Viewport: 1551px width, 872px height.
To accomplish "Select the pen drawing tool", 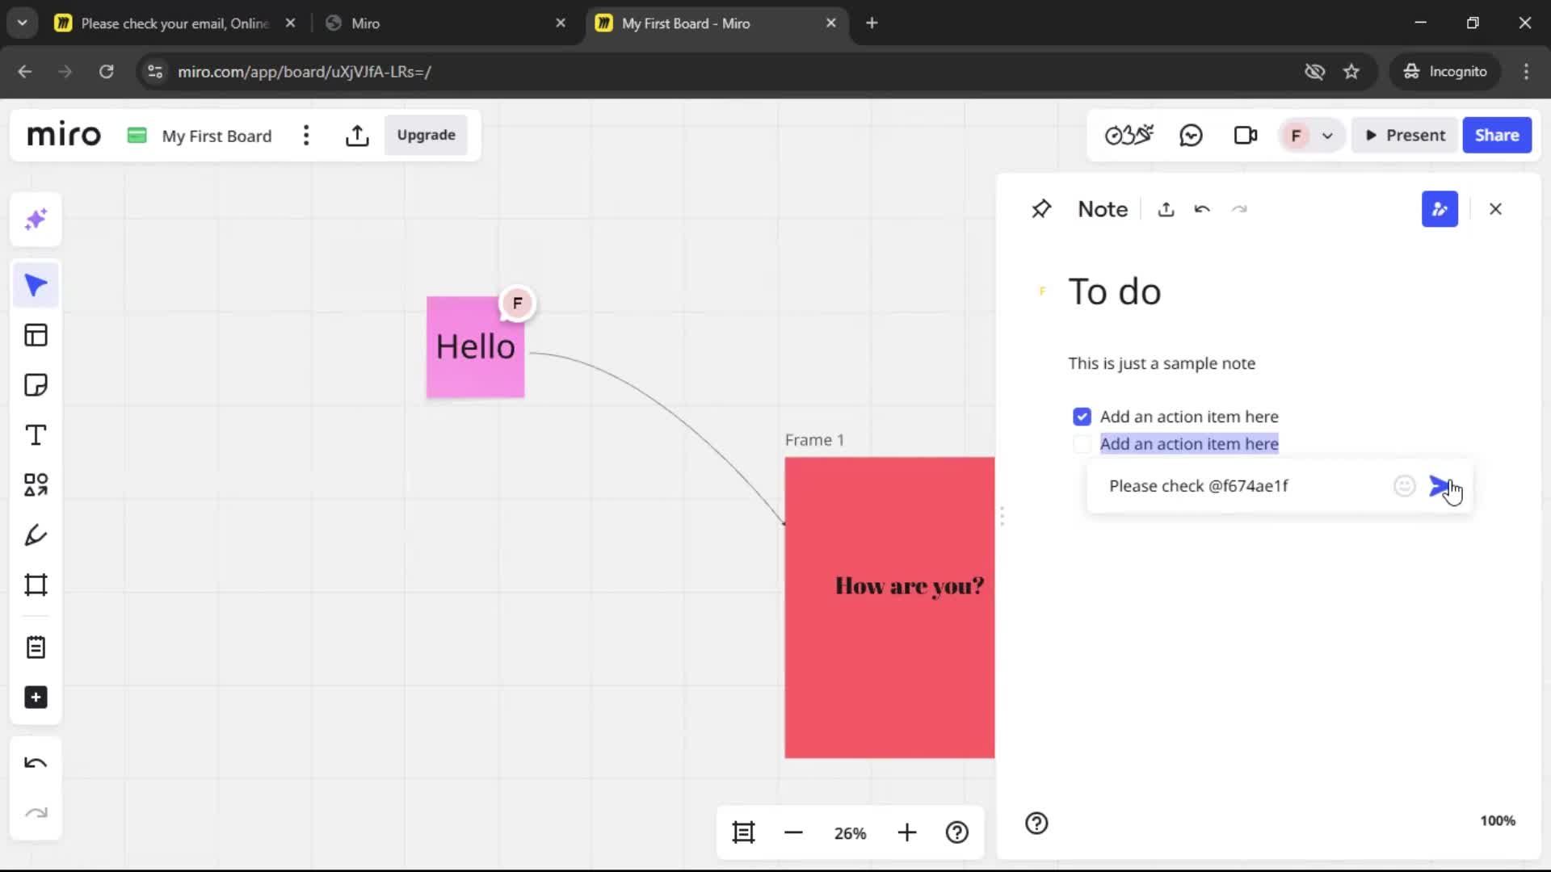I will 36,535.
